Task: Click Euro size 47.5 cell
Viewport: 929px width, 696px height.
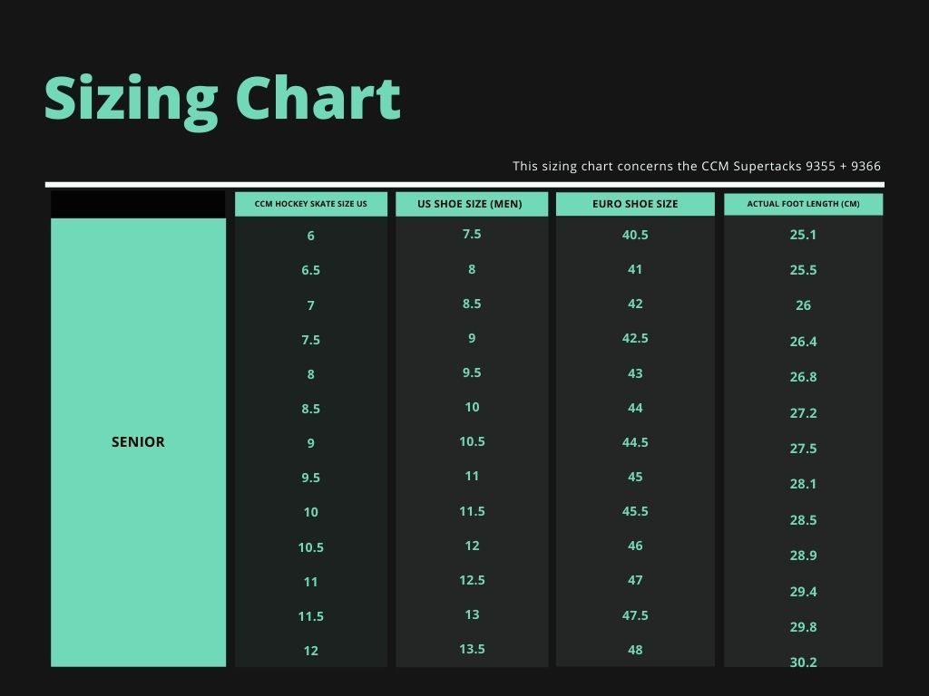Action: (635, 615)
